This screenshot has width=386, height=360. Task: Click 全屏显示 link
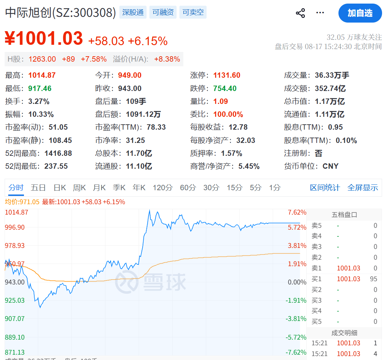click(x=363, y=188)
